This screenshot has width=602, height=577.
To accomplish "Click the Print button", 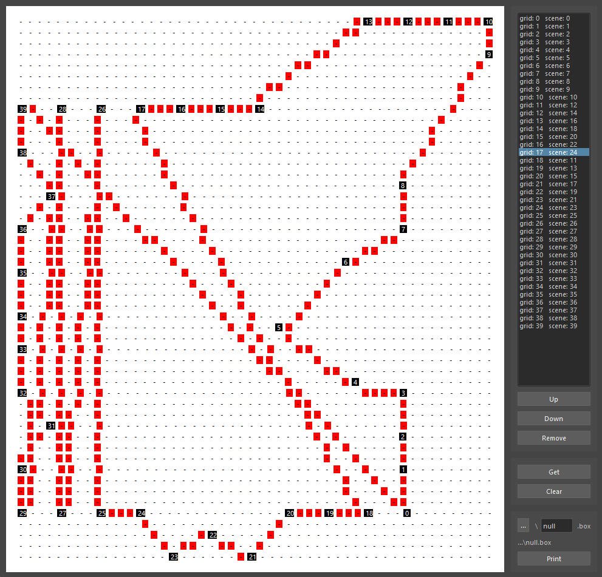I will (553, 559).
